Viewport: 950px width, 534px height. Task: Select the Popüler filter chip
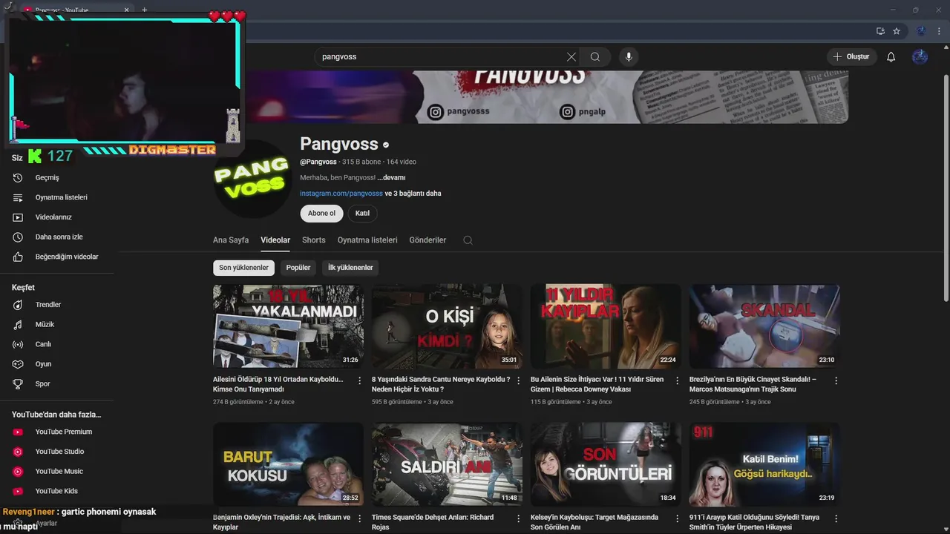(298, 268)
